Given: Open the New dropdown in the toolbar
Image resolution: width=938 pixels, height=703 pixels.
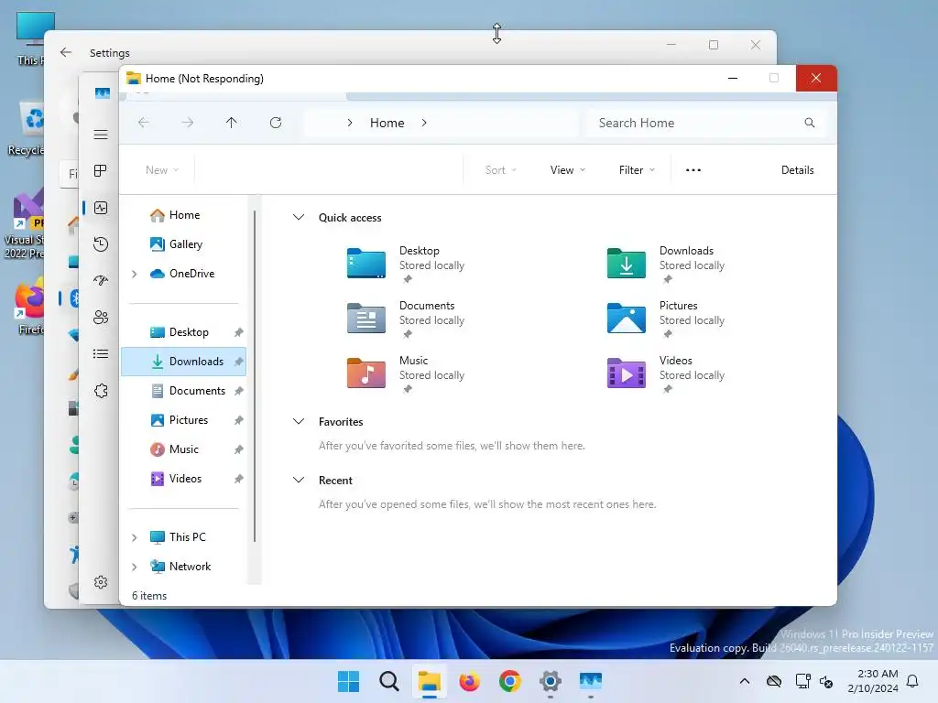Looking at the screenshot, I should pos(162,170).
